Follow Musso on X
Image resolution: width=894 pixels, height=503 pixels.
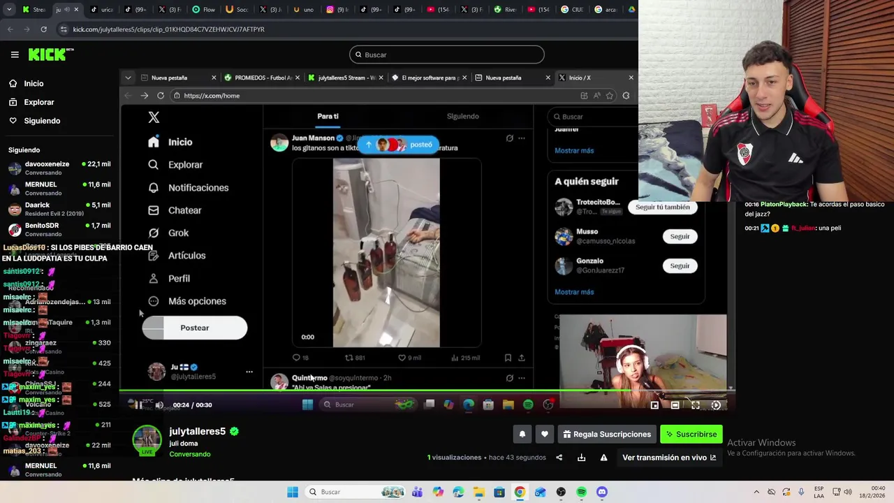click(680, 236)
